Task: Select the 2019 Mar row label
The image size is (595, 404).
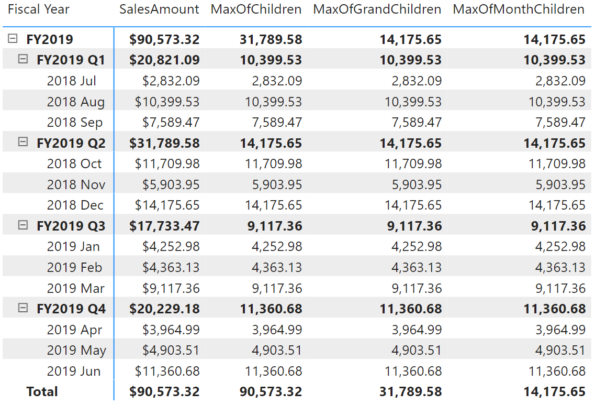Action: point(76,288)
